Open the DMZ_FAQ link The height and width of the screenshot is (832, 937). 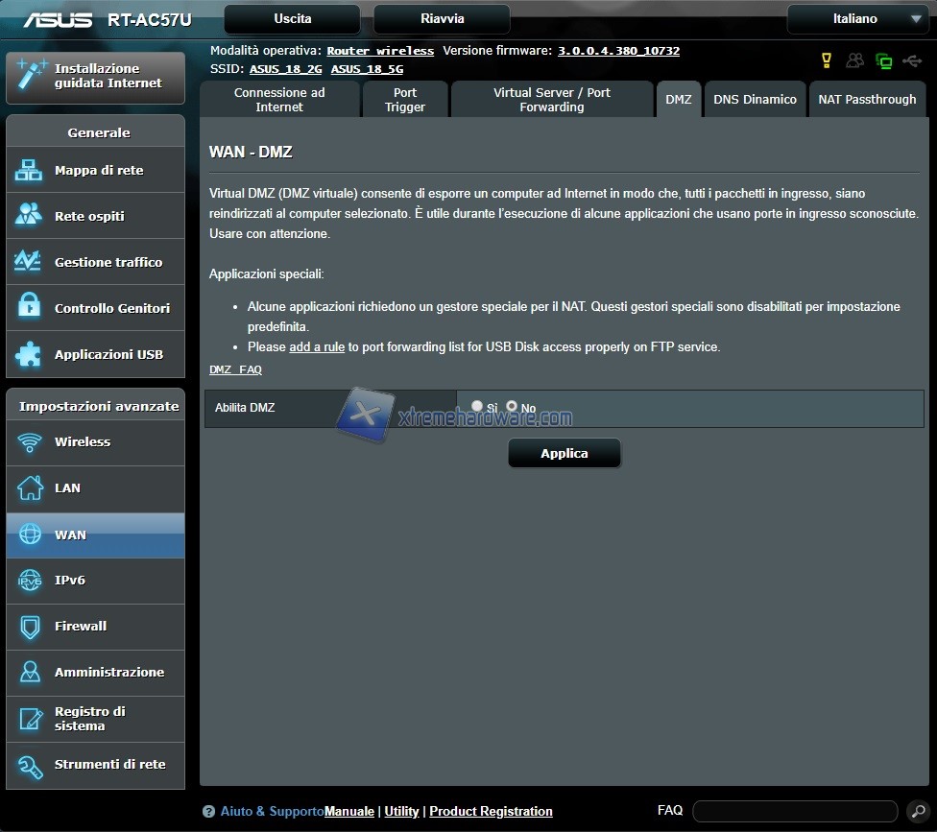pyautogui.click(x=235, y=369)
